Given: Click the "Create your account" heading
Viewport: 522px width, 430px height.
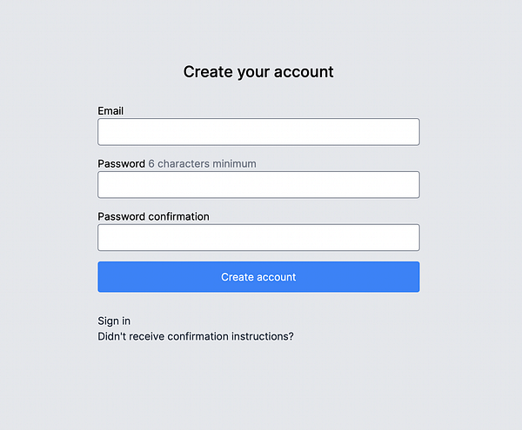Looking at the screenshot, I should 258,72.
